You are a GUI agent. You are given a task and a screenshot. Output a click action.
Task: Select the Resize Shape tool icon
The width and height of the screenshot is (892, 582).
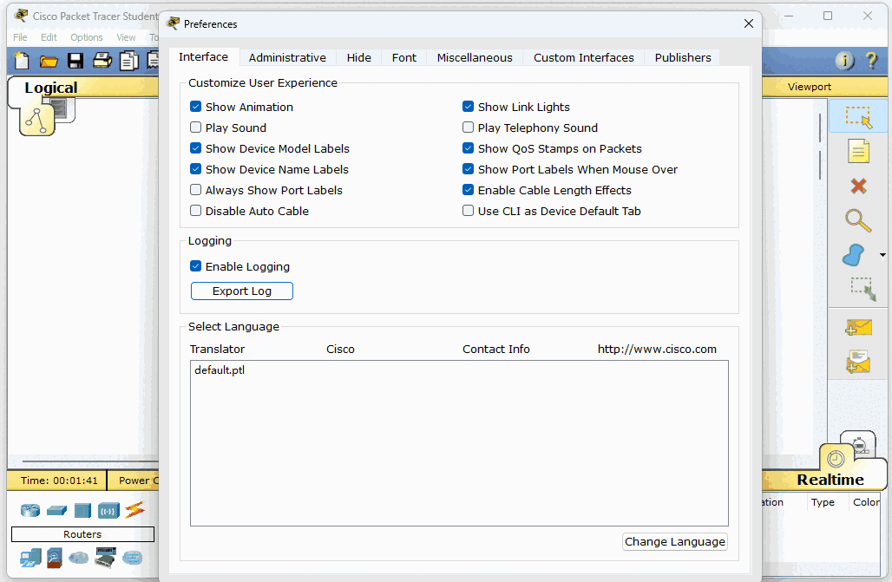tap(862, 289)
